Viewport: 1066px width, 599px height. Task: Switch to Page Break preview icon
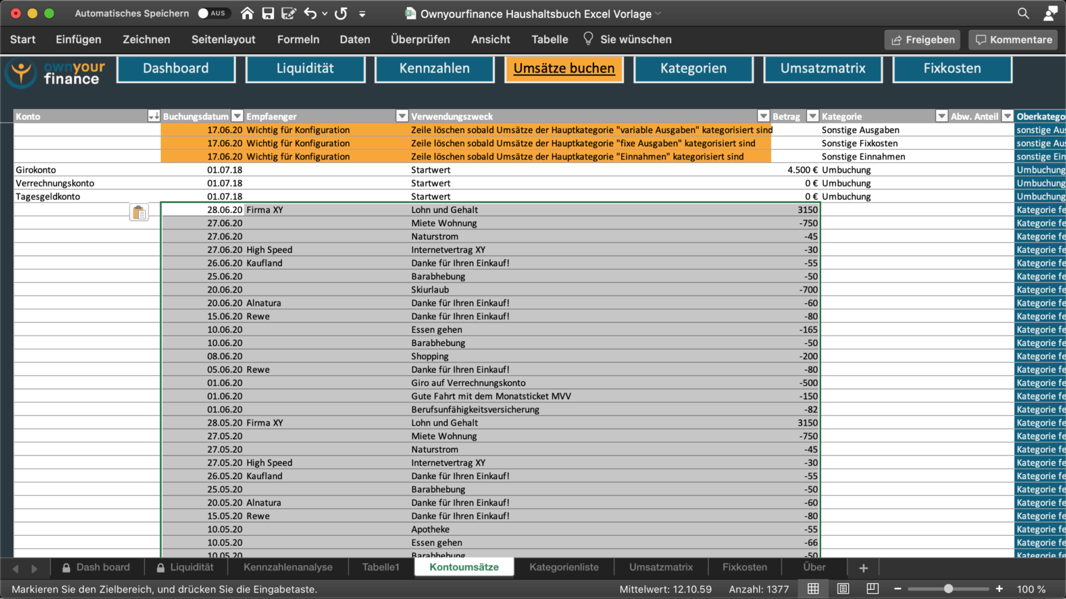point(873,589)
